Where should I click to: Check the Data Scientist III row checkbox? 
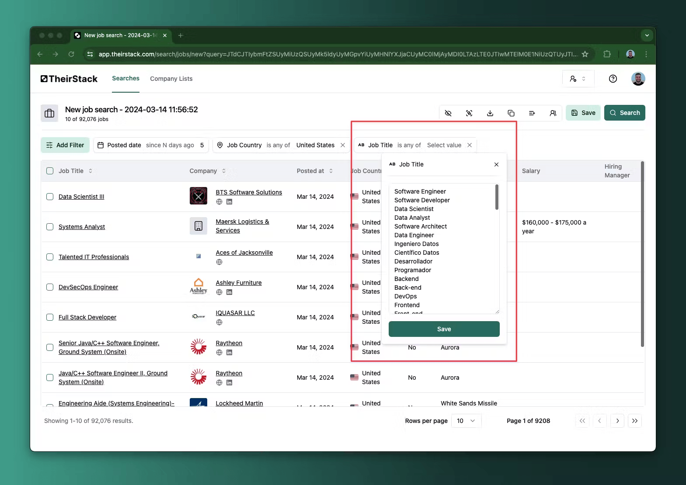50,197
